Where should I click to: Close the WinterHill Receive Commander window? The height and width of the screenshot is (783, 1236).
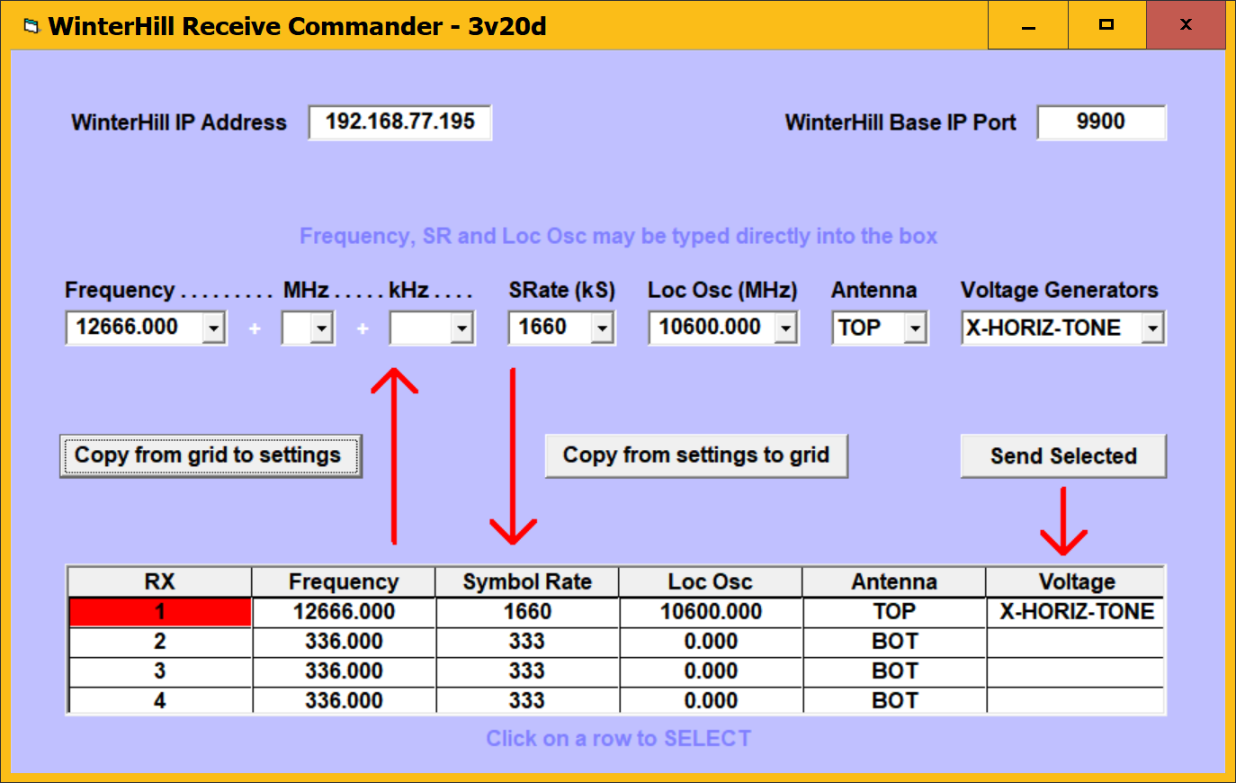[x=1186, y=25]
